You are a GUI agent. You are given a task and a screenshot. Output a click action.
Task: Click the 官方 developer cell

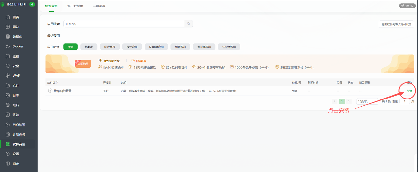[106, 91]
